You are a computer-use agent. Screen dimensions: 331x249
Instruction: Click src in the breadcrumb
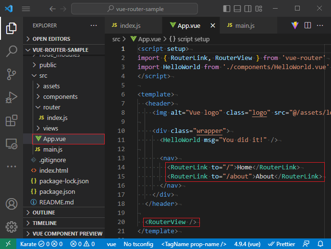point(116,39)
